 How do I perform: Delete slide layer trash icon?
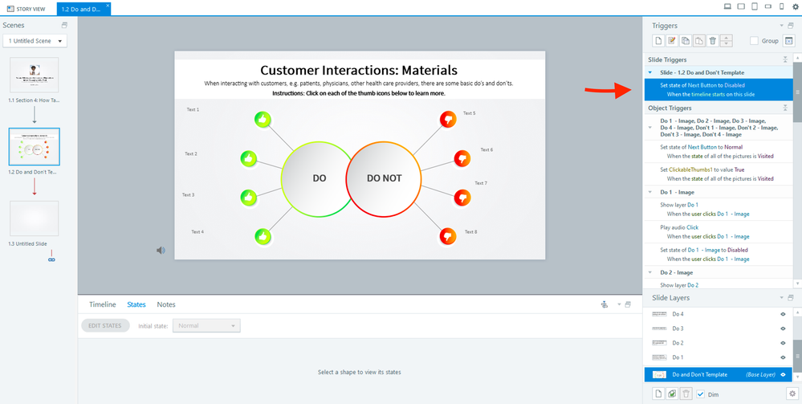click(x=686, y=394)
